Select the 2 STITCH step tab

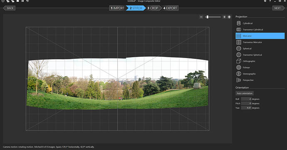[136, 8]
